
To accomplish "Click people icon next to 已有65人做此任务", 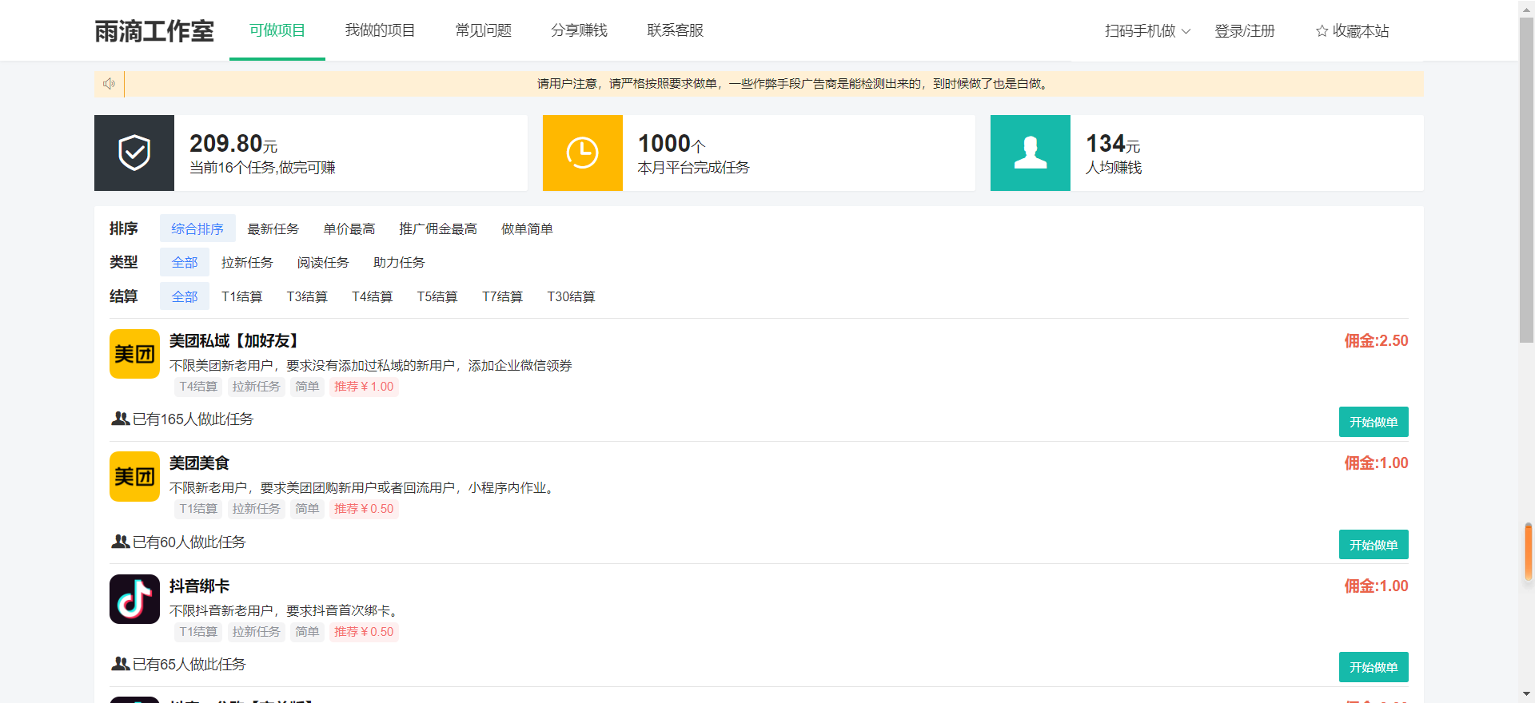I will pyautogui.click(x=121, y=664).
